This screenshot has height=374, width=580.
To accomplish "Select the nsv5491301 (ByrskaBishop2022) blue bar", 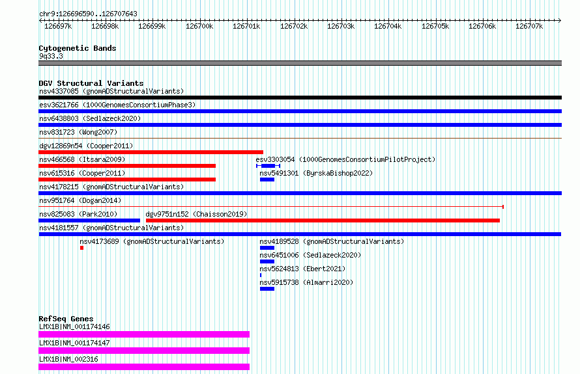I will point(267,180).
